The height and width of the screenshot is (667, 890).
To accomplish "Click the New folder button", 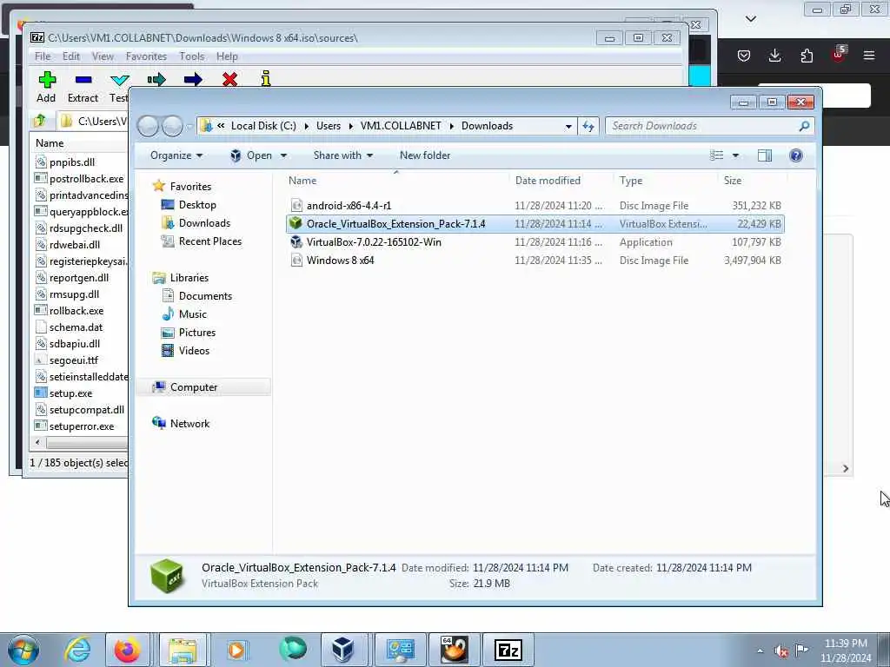I will 424,155.
